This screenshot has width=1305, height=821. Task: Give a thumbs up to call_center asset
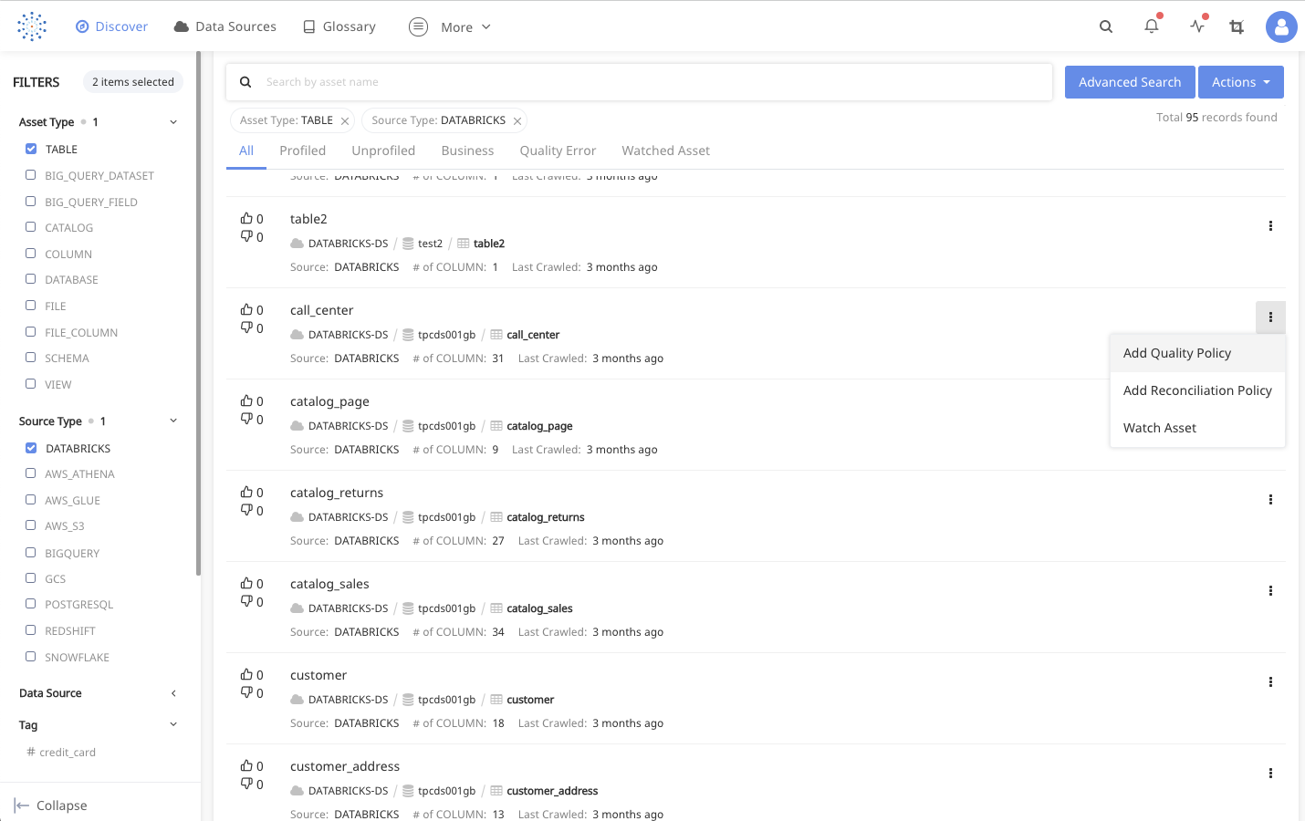pyautogui.click(x=247, y=309)
